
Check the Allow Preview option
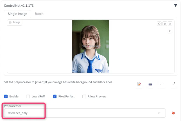pos(84,96)
